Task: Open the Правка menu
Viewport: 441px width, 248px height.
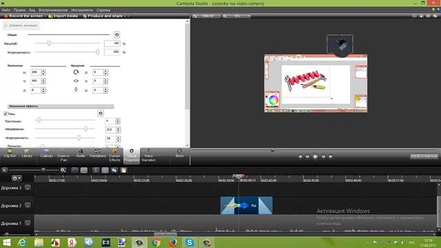Action: click(x=19, y=10)
